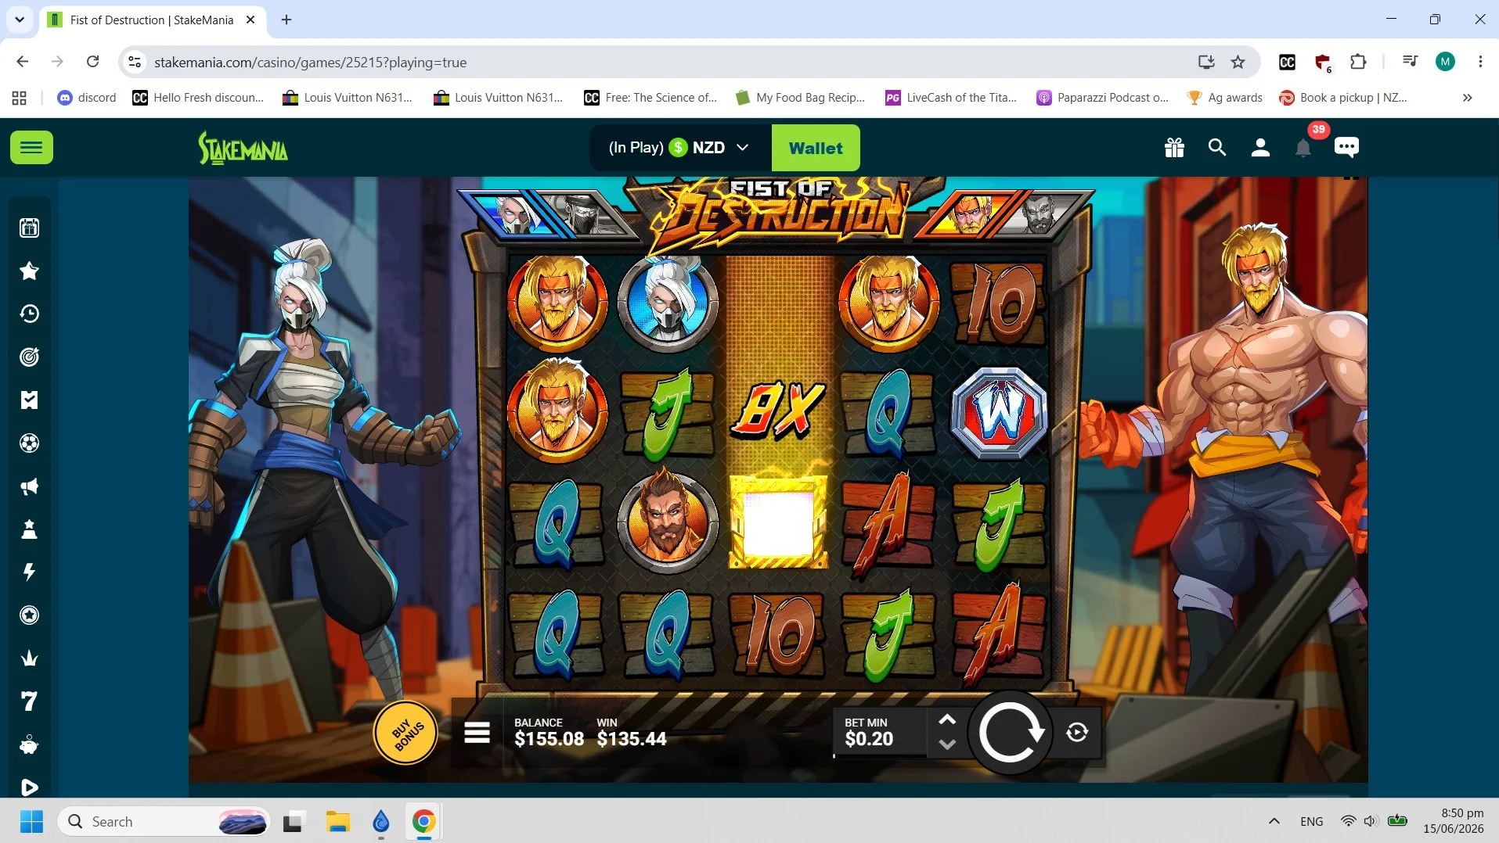Viewport: 1499px width, 843px height.
Task: Open the Chrome three-dot menu
Action: [1479, 62]
